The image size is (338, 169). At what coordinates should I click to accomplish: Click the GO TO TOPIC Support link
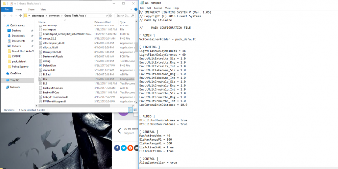pos(129,131)
